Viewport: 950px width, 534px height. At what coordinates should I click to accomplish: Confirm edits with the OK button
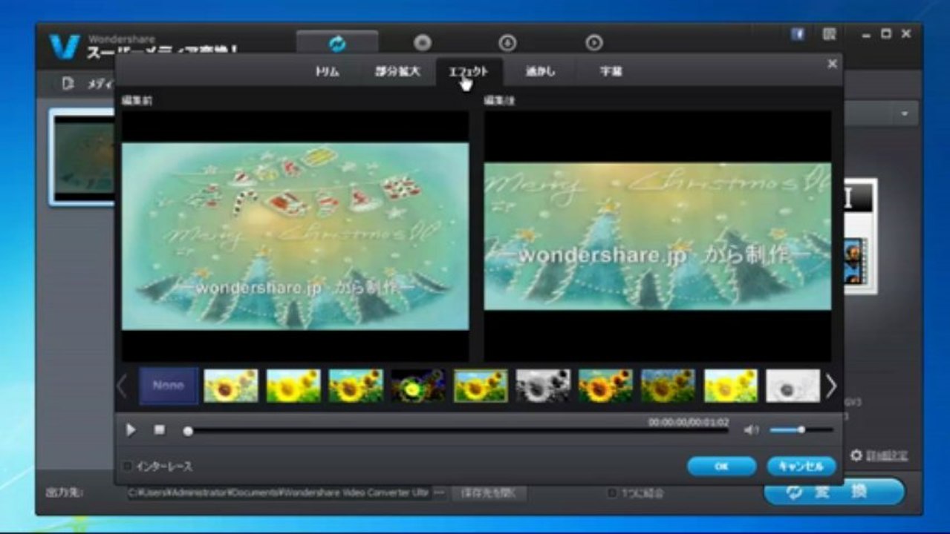[721, 467]
